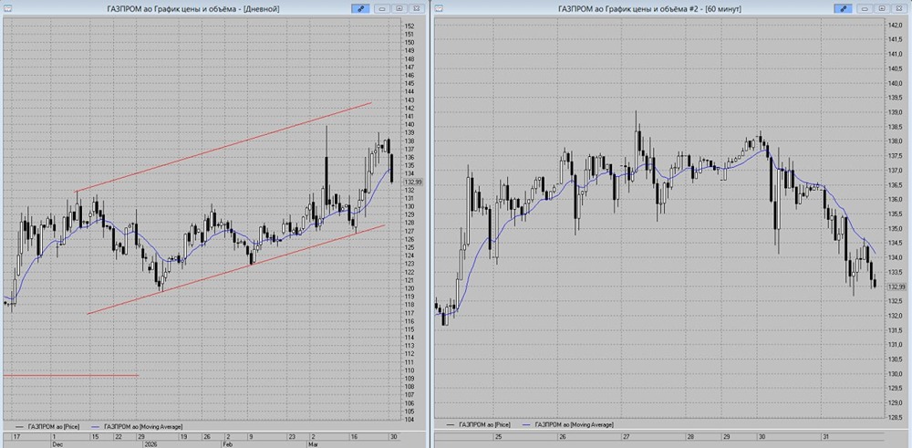Select the lower red channel line on the daily chart
Viewport: 912px width, 448px height.
click(x=235, y=269)
